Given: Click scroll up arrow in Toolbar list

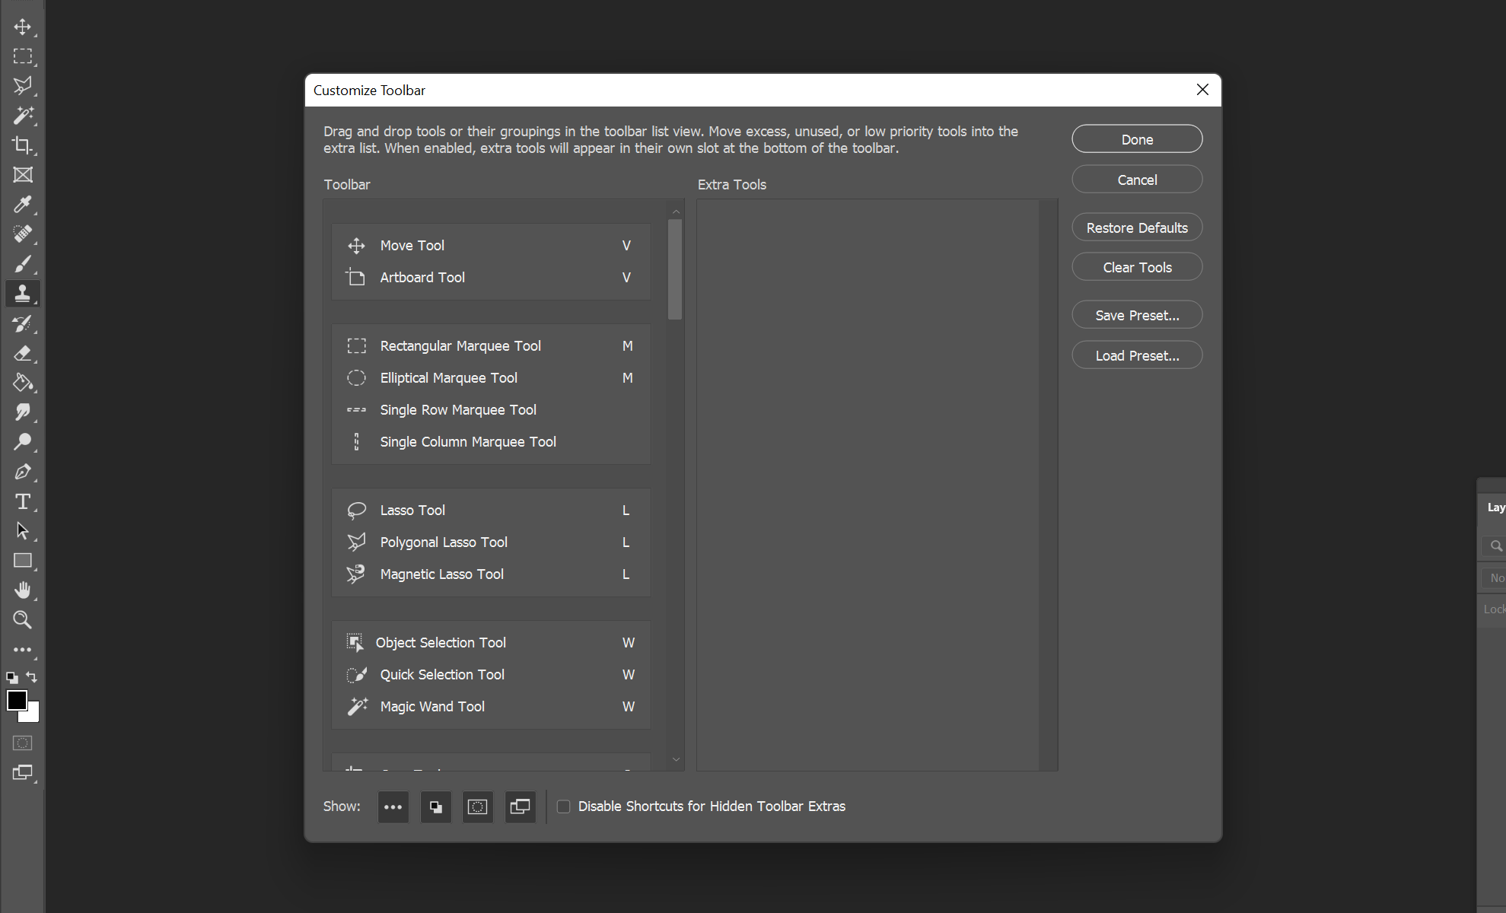Looking at the screenshot, I should 676,211.
